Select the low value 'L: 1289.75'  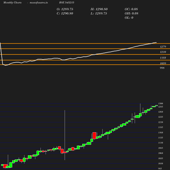pyautogui.click(x=99, y=14)
